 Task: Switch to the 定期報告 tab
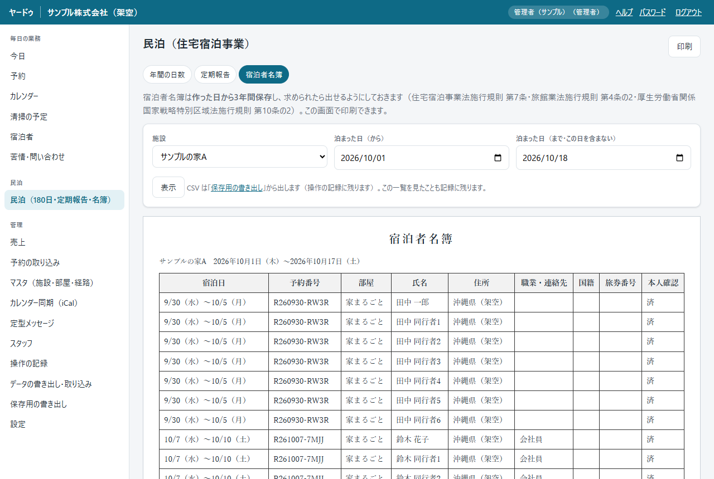[x=215, y=75]
